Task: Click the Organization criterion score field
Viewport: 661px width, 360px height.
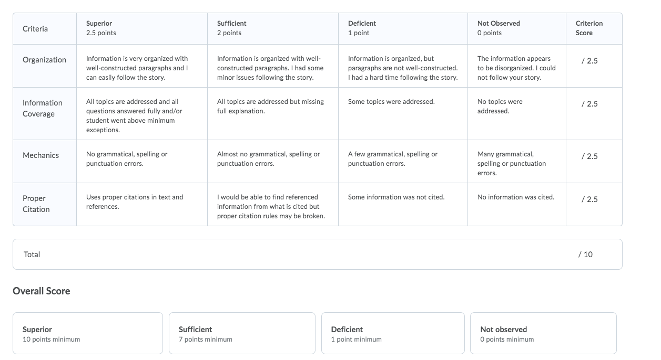Action: [594, 66]
